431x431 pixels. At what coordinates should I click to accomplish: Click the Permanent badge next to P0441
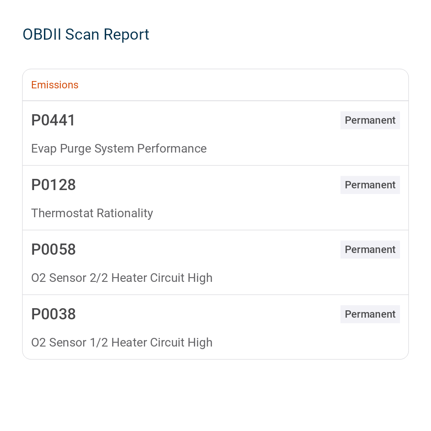(370, 120)
